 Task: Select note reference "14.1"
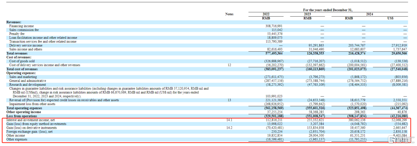click(x=229, y=120)
